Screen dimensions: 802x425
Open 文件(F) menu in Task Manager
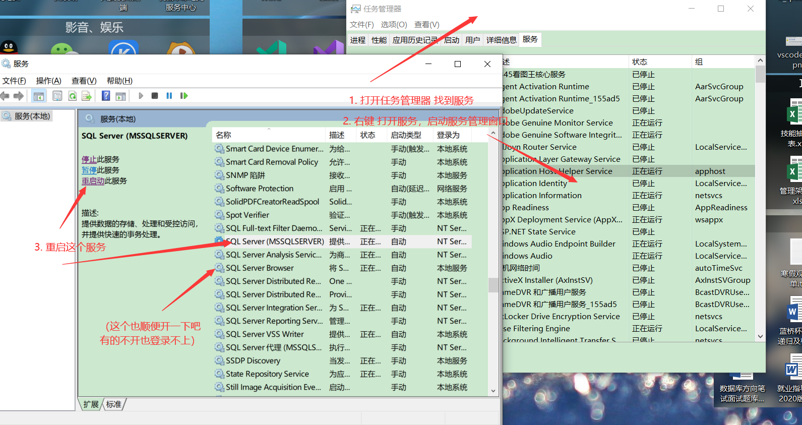pyautogui.click(x=362, y=24)
